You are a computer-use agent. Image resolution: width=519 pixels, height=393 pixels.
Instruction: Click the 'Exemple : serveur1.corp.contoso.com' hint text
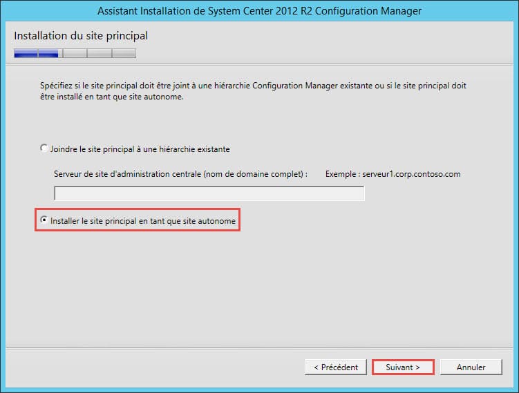pos(393,174)
